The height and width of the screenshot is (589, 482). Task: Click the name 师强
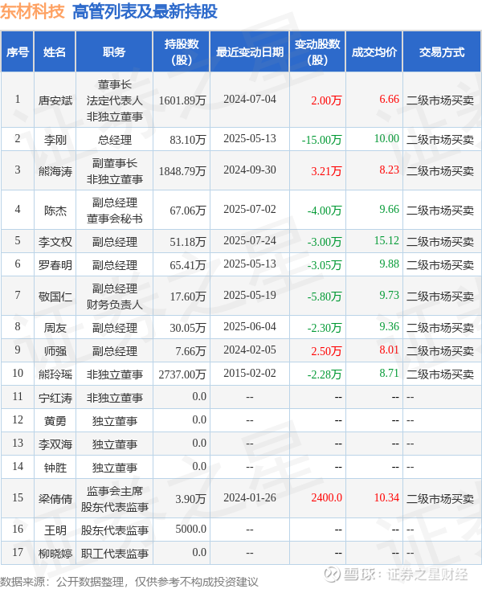point(55,351)
